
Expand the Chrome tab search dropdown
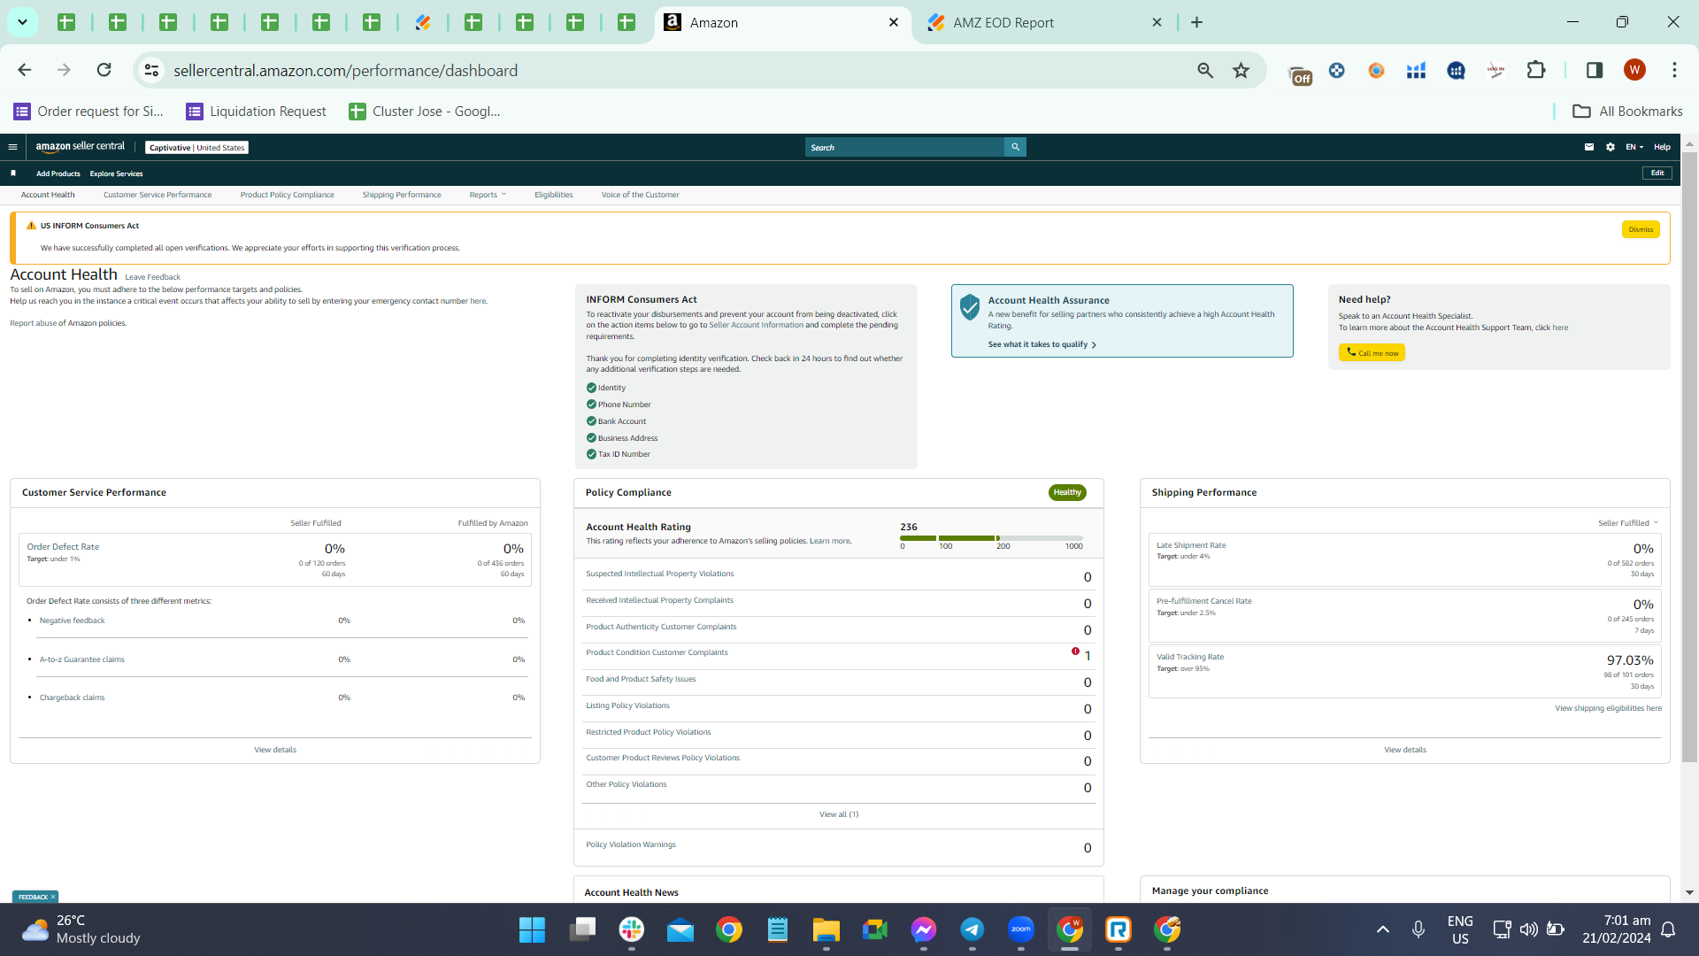click(22, 22)
